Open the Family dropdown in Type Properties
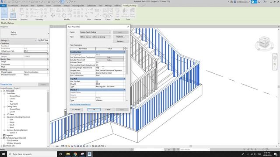 [x=95, y=32]
